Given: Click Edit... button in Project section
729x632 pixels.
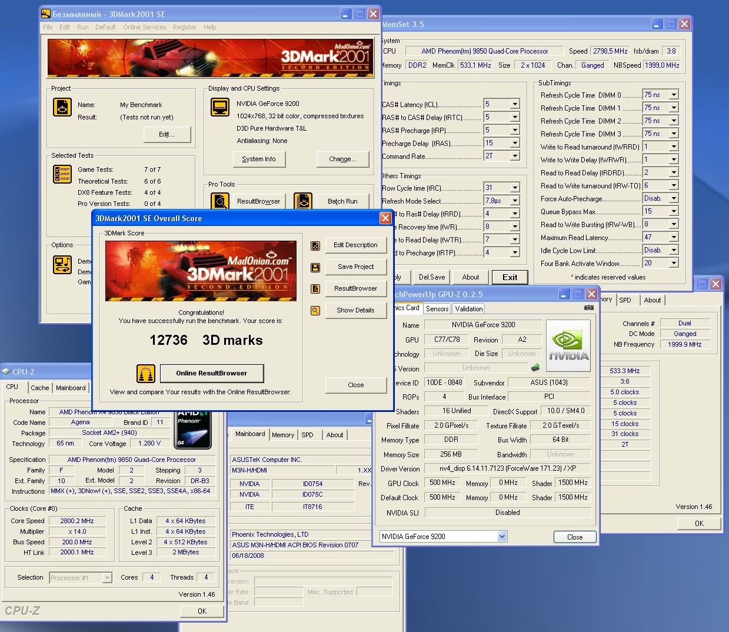Looking at the screenshot, I should click(x=167, y=134).
